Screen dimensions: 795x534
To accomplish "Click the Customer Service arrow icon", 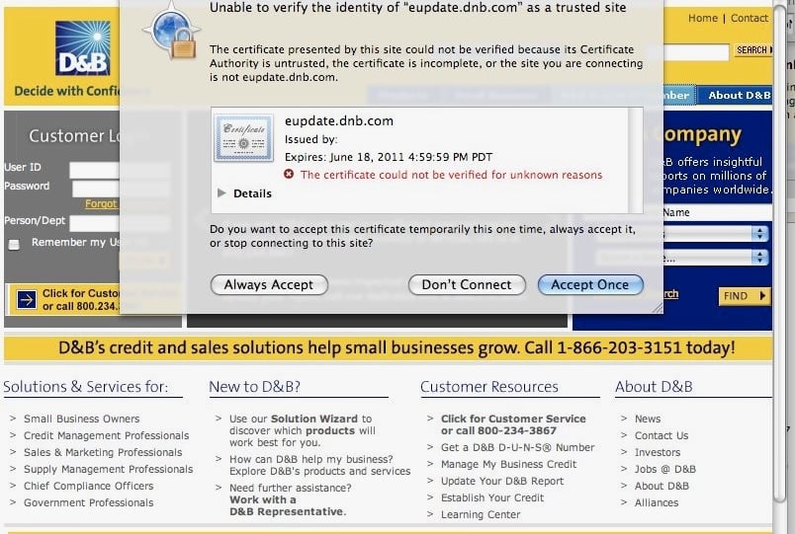I will (27, 300).
